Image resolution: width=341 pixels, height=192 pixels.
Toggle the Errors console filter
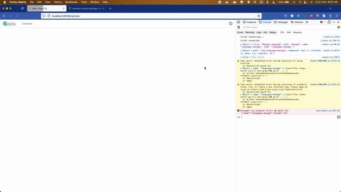point(240,32)
